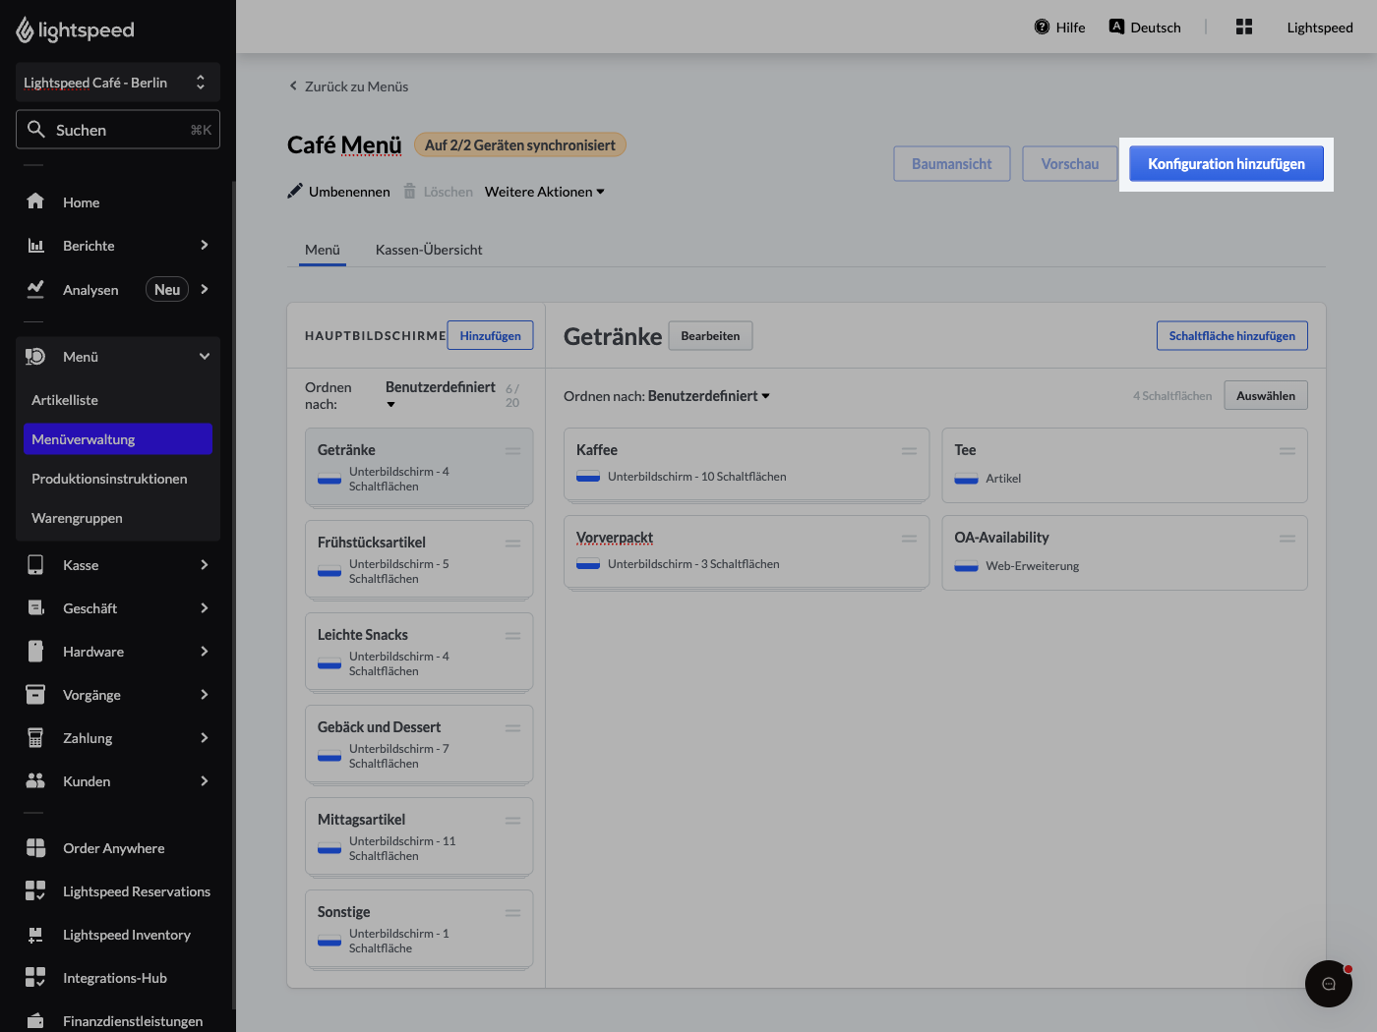Click the Hardware icon
1377x1032 pixels.
35,651
